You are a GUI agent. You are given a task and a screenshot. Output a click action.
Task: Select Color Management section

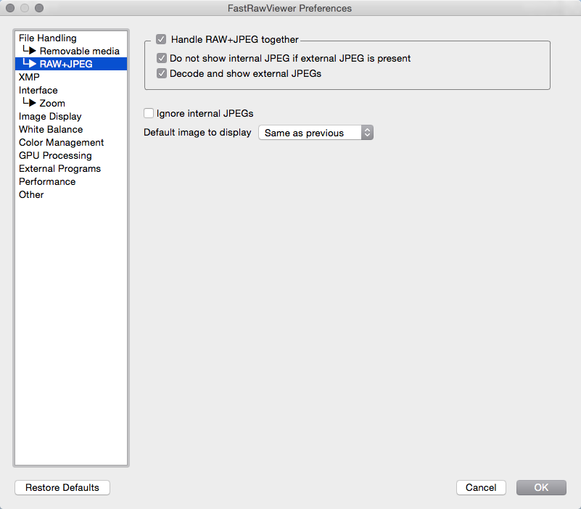point(71,142)
